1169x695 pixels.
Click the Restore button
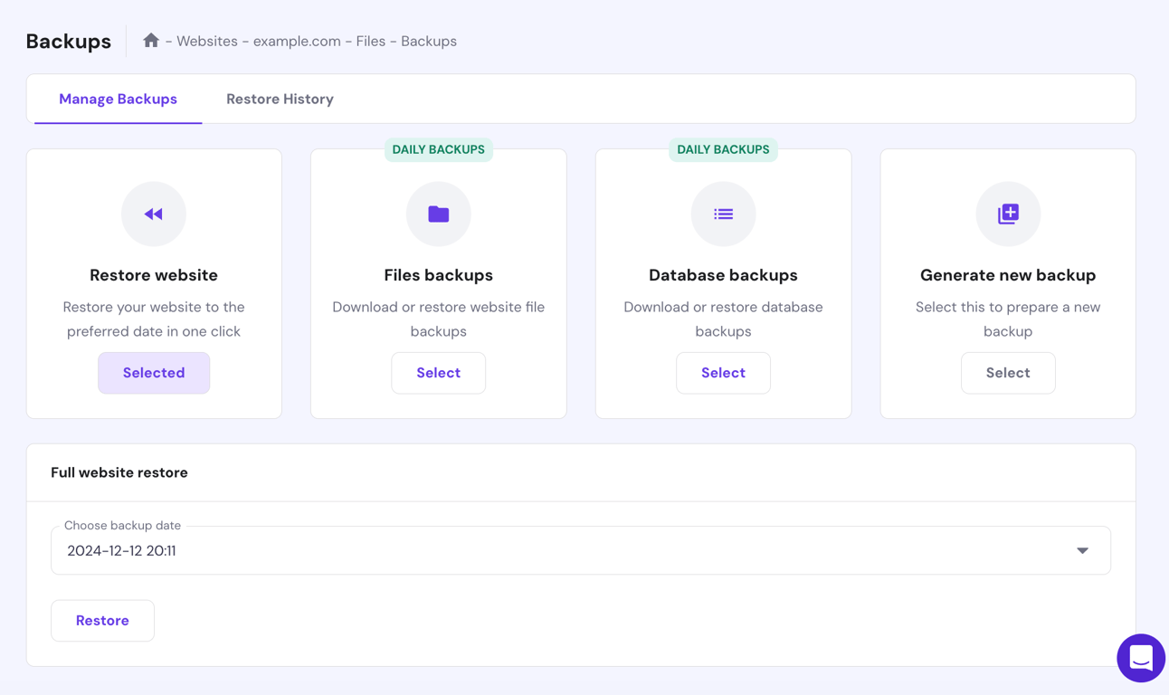[x=102, y=620]
